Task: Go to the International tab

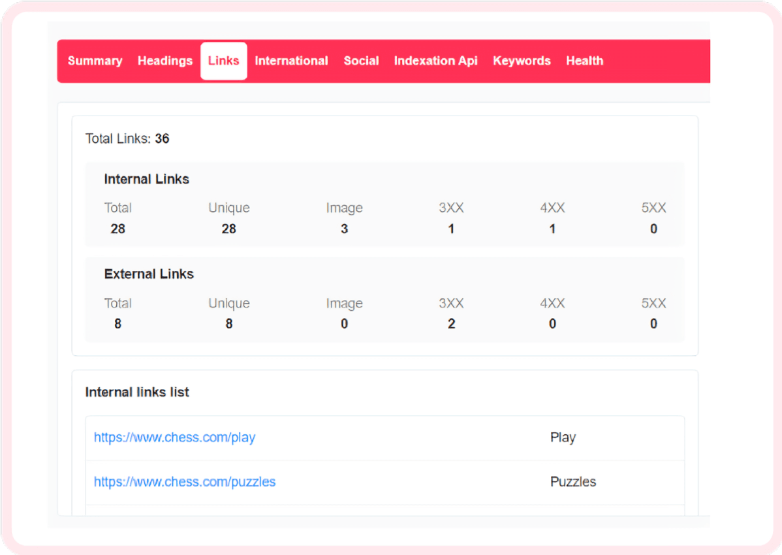Action: [x=291, y=61]
